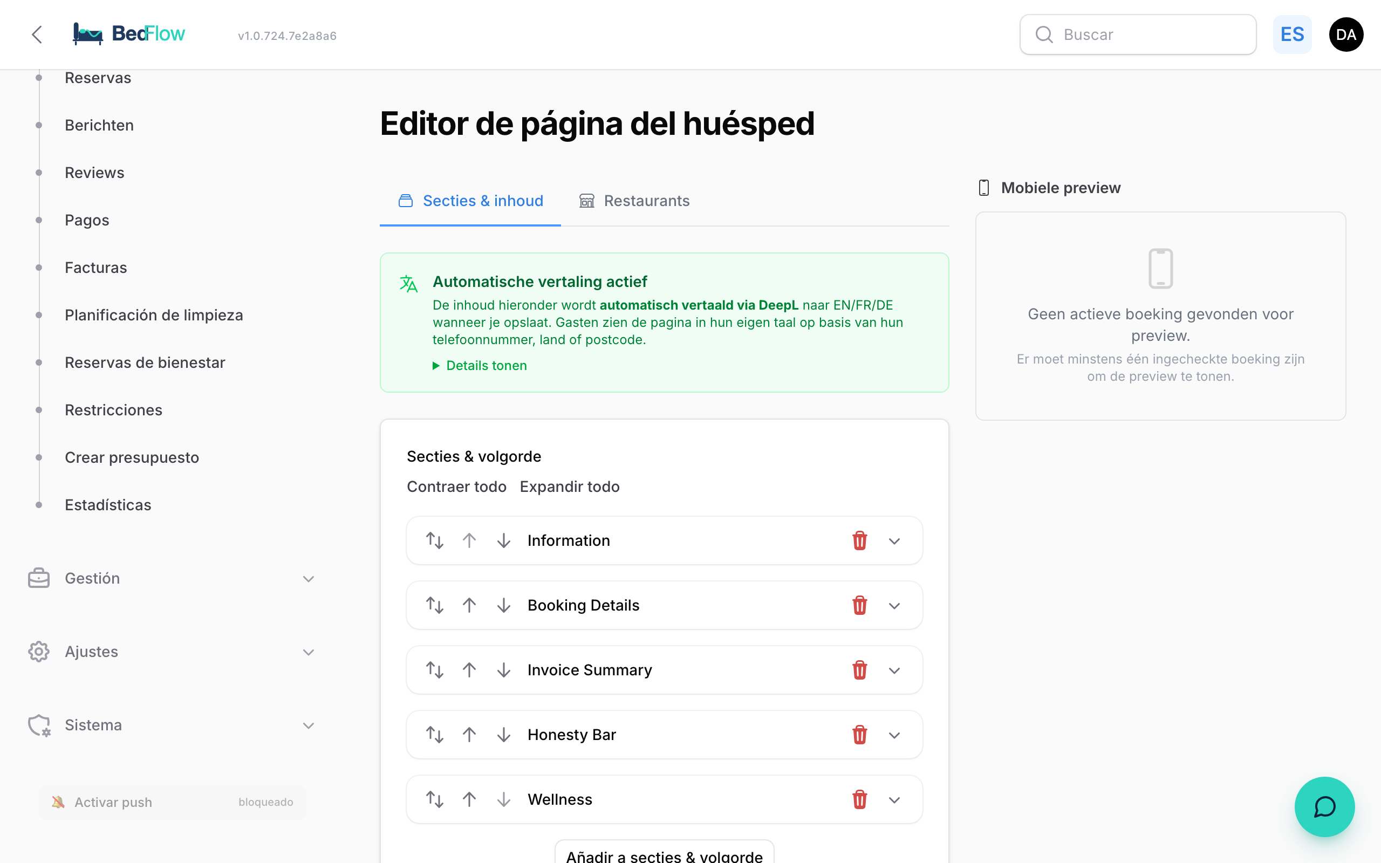Image resolution: width=1381 pixels, height=863 pixels.
Task: Open Berichten in sidebar
Action: [99, 125]
